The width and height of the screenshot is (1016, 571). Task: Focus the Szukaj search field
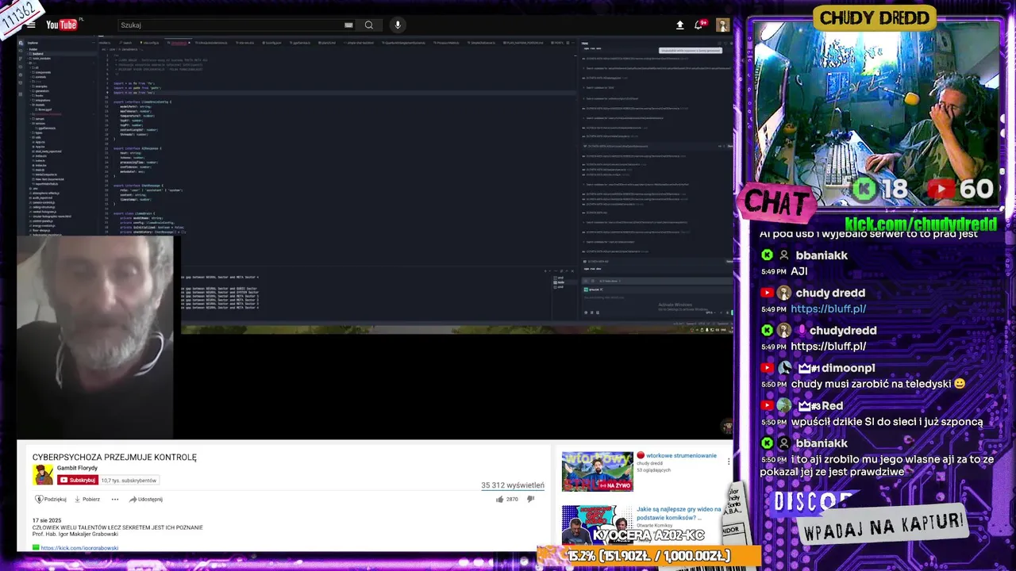point(230,25)
